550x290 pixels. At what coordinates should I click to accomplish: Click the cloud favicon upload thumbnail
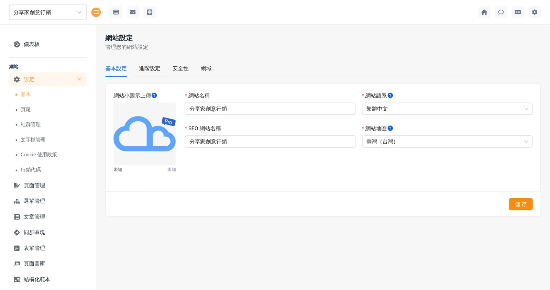click(144, 134)
